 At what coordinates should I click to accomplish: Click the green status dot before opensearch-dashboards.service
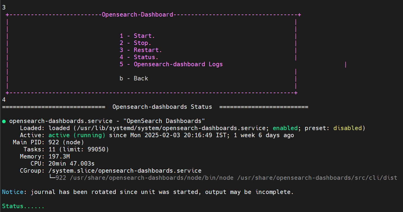[4, 121]
